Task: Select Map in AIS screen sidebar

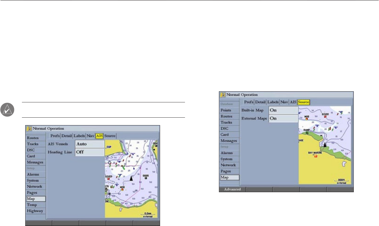Action: [x=36, y=198]
